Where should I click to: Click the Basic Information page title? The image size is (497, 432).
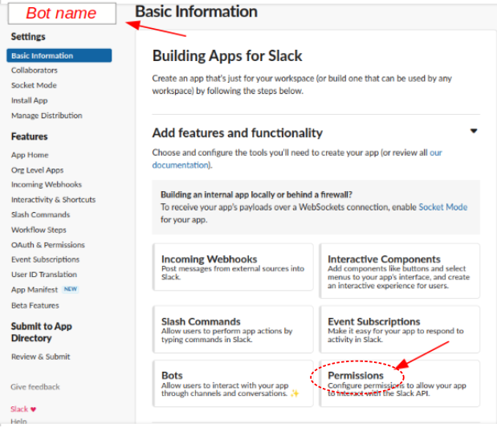pyautogui.click(x=196, y=12)
